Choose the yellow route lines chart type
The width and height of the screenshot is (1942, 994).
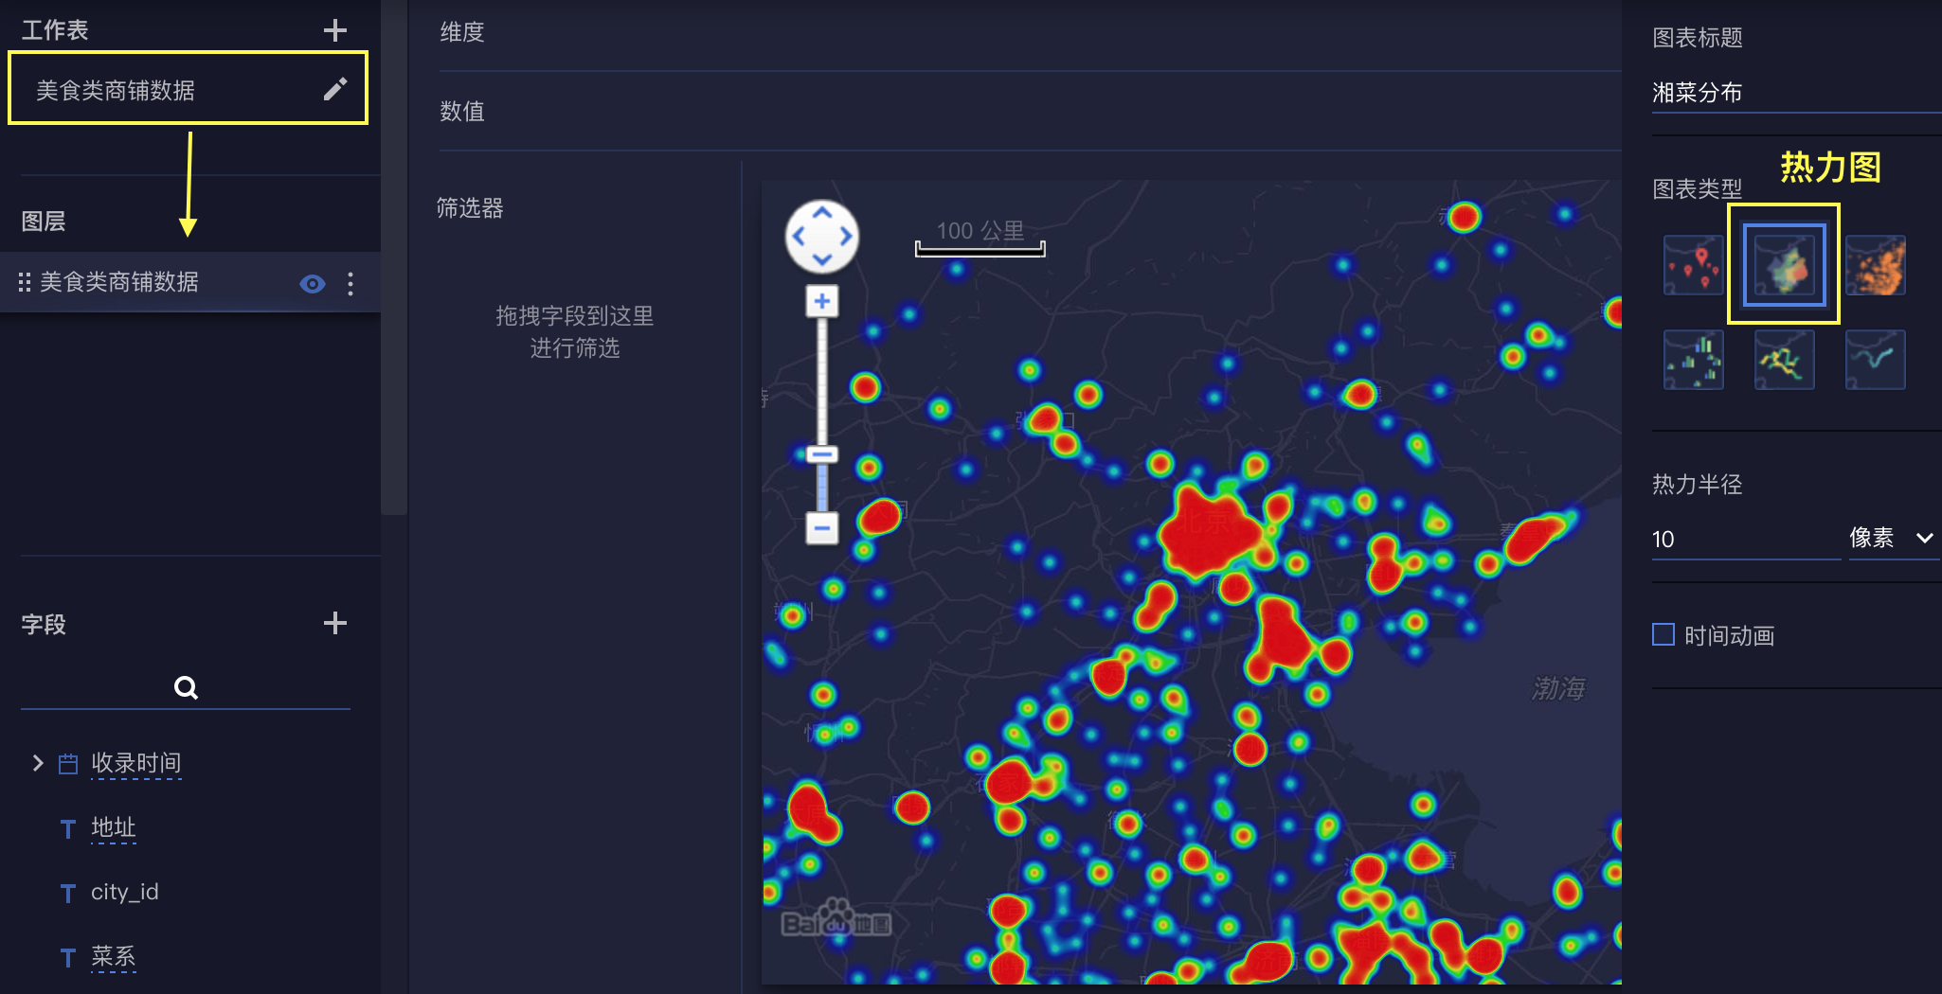pyautogui.click(x=1784, y=360)
